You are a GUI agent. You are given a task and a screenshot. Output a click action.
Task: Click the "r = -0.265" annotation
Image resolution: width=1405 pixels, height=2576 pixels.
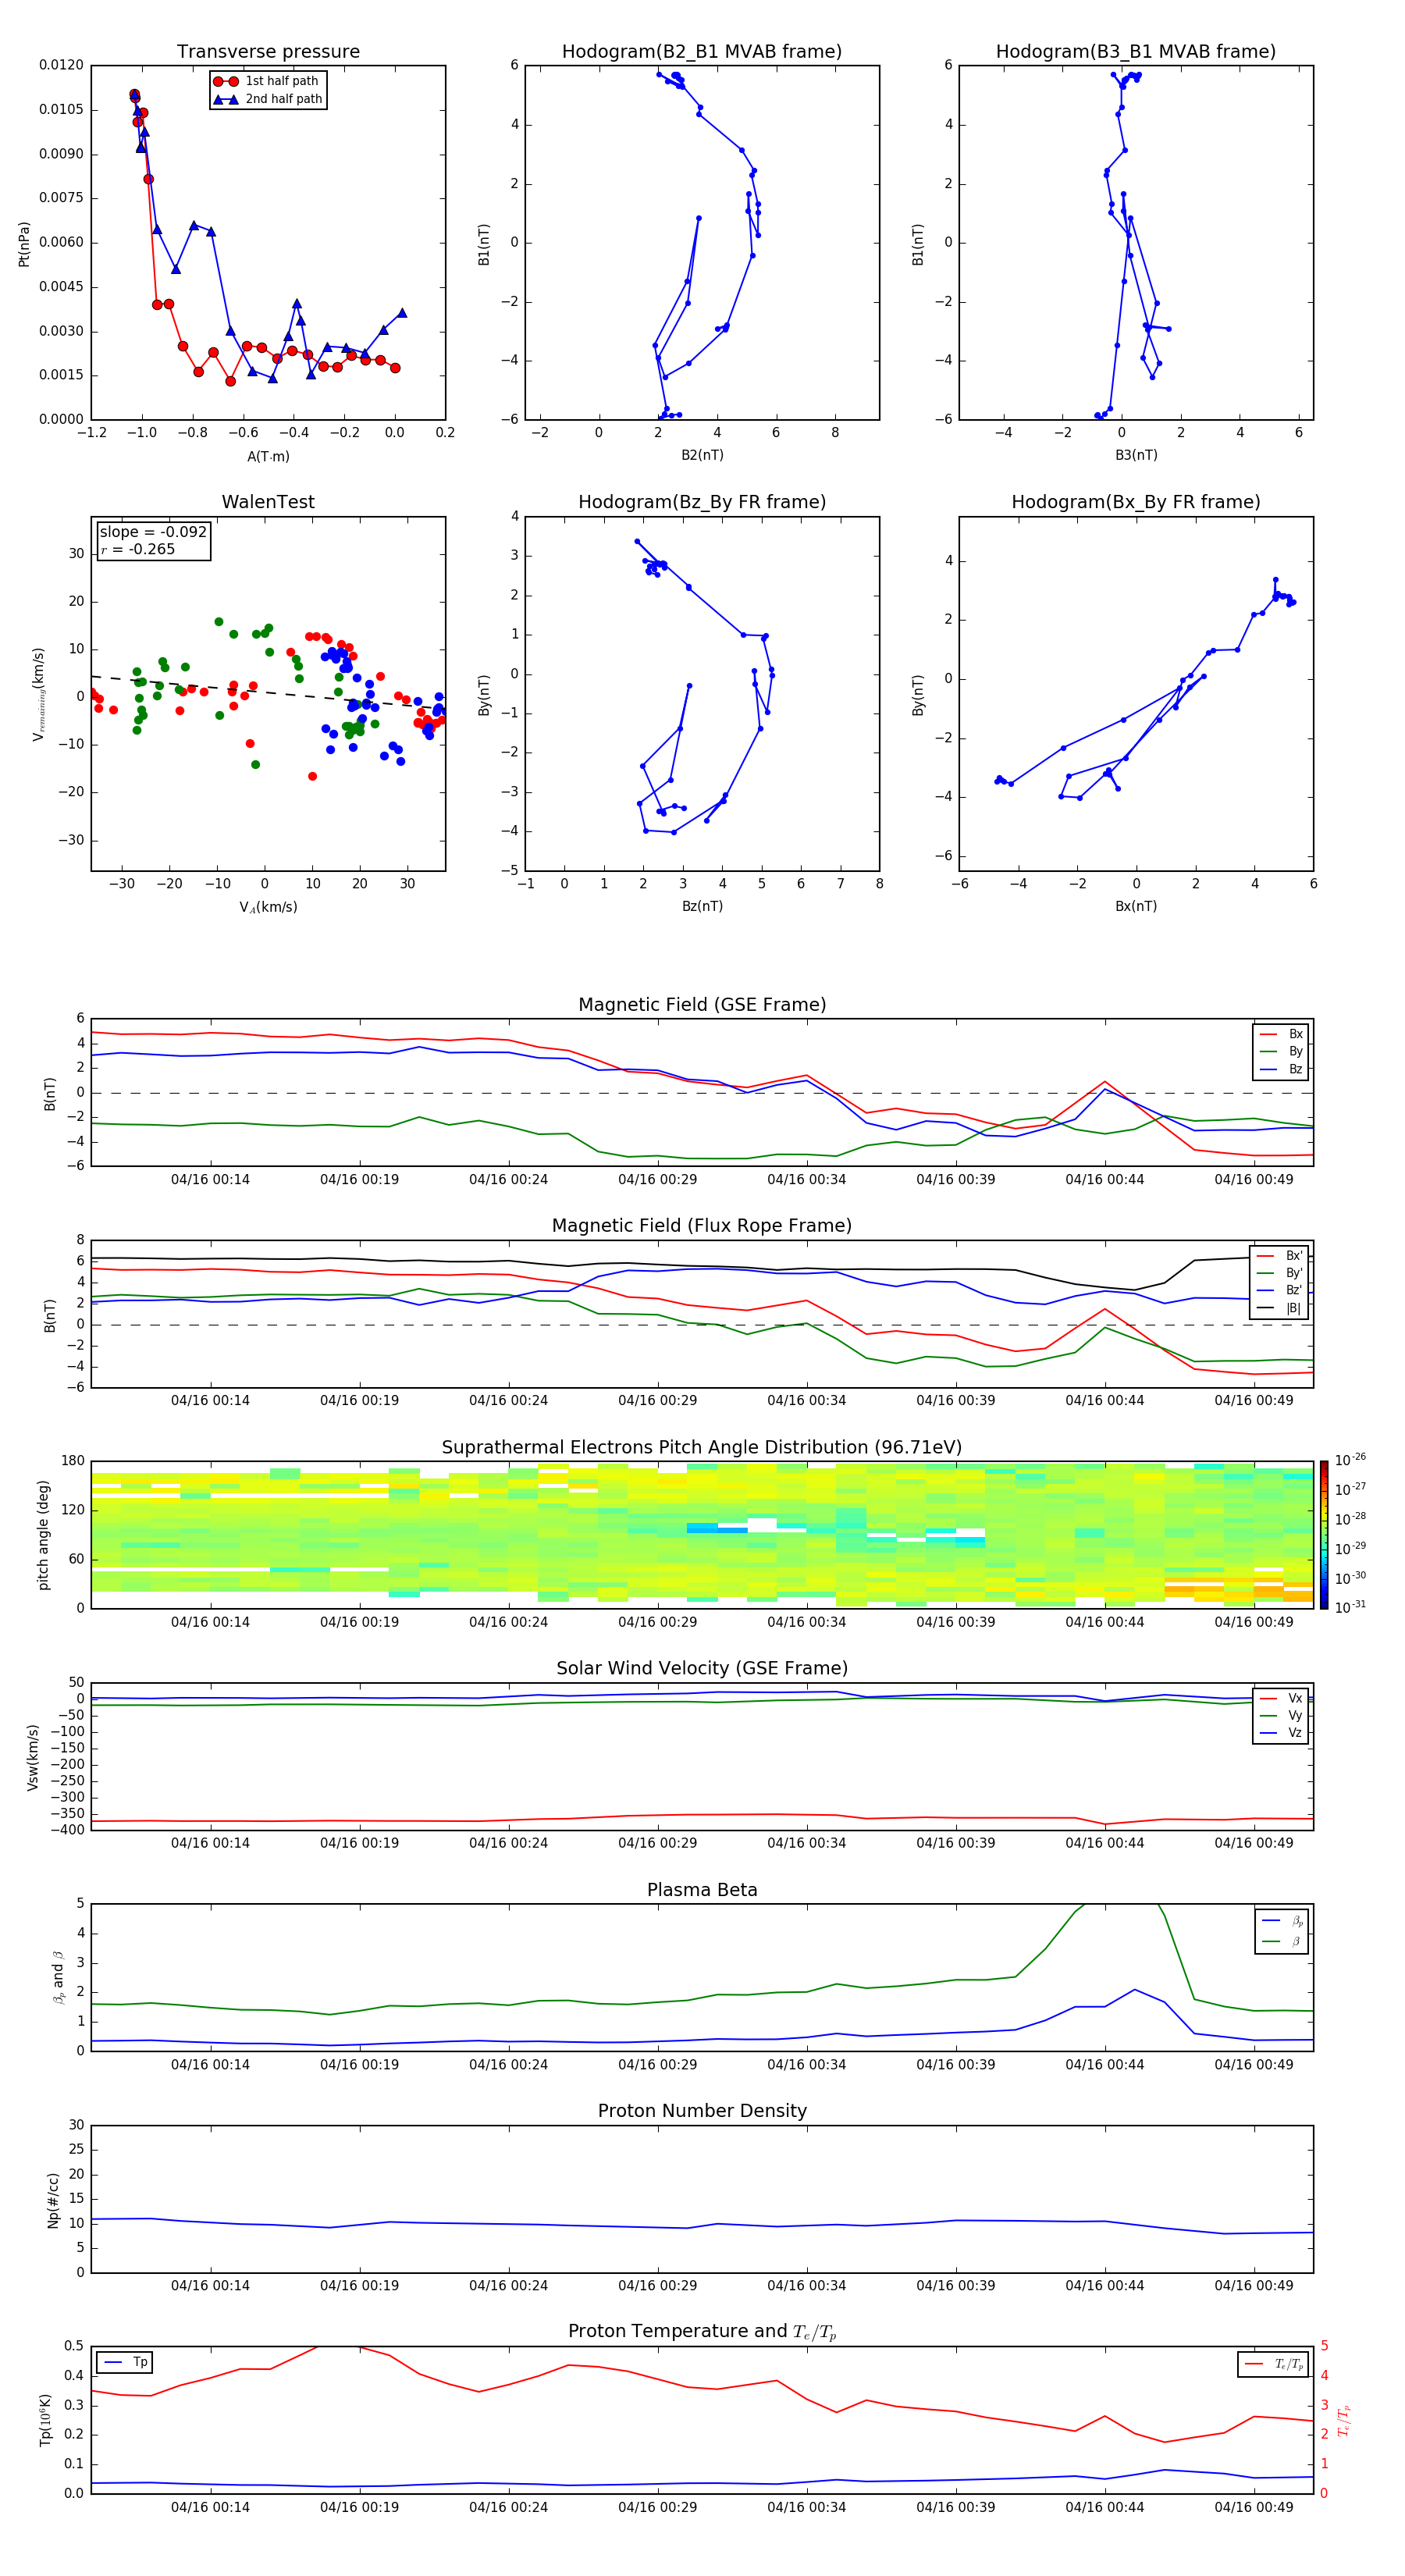[x=138, y=549]
